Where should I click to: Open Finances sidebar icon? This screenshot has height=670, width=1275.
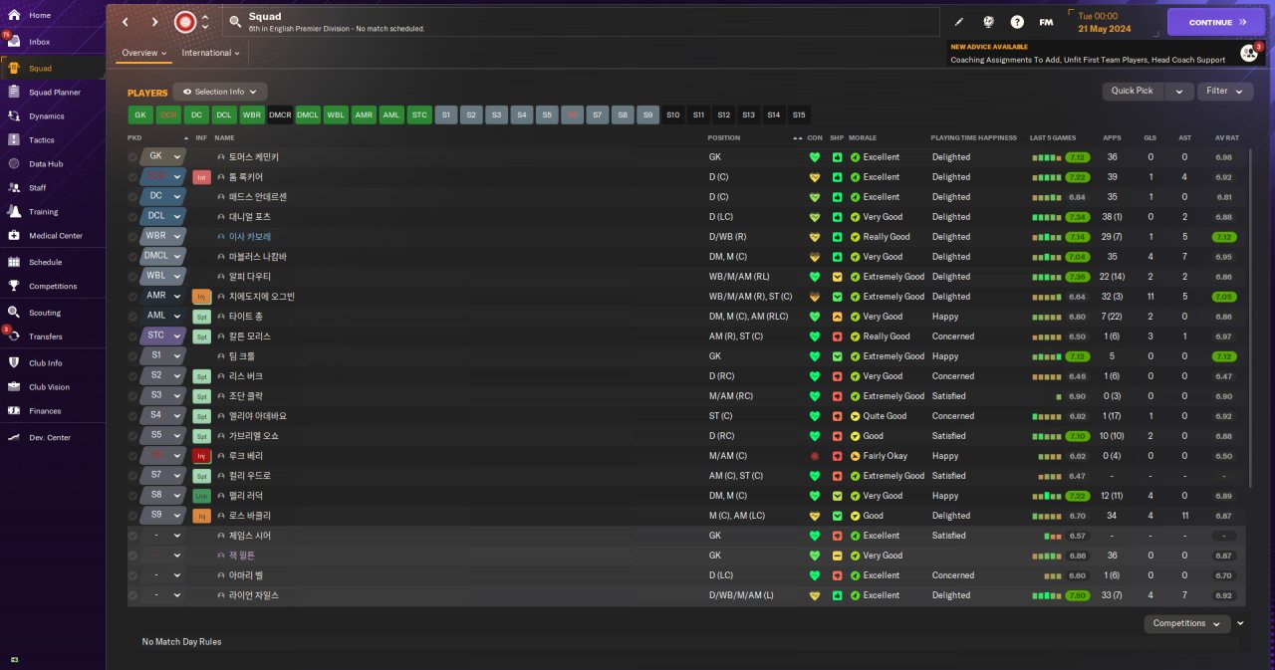(14, 410)
